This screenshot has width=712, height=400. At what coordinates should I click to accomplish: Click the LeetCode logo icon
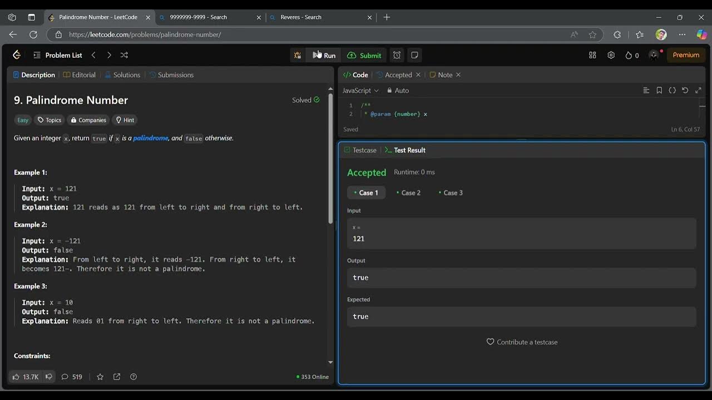17,55
